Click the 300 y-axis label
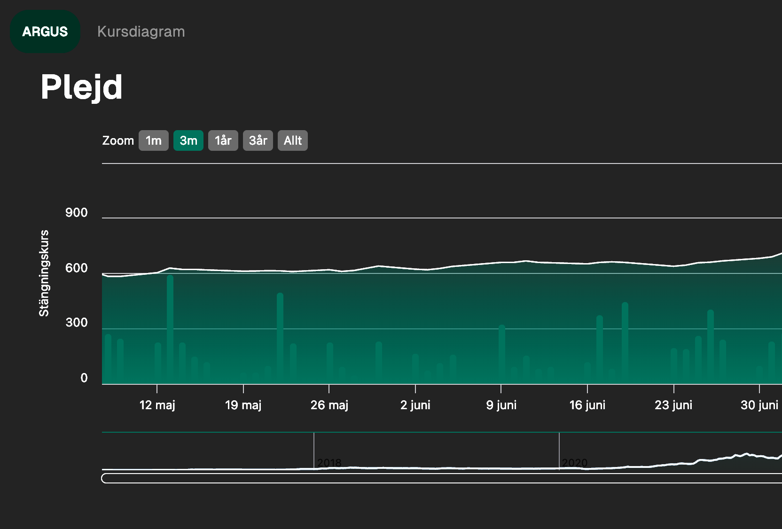The width and height of the screenshot is (782, 529). pyautogui.click(x=77, y=322)
